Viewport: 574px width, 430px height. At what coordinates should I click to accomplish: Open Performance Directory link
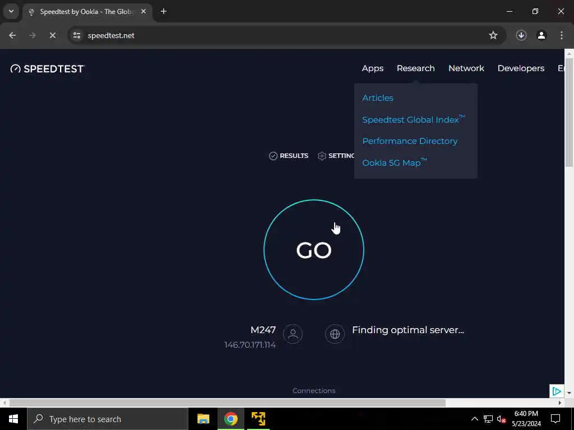[x=410, y=141]
